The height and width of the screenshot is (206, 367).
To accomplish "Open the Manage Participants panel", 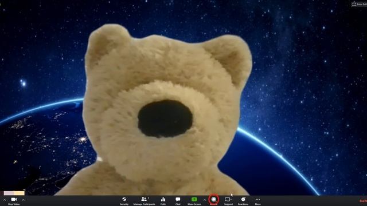I will tap(144, 201).
